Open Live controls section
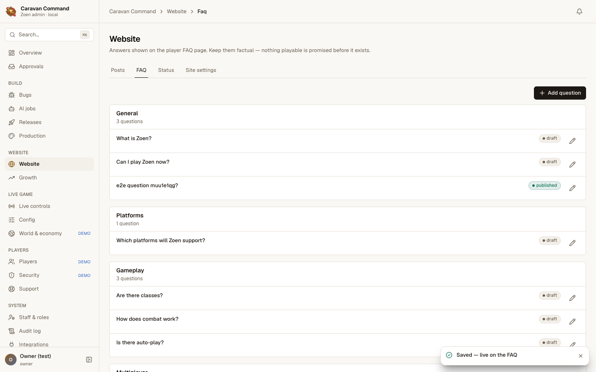Screen dimensions: 596x372 coord(49,206)
